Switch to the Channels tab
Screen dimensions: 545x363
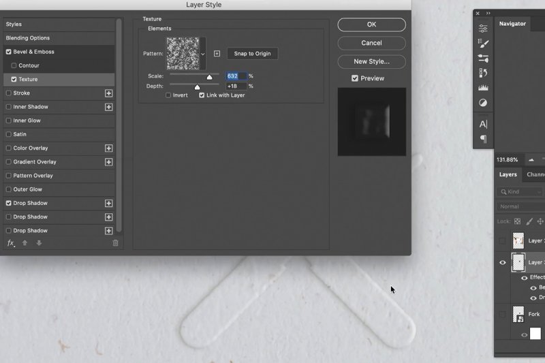tap(535, 174)
